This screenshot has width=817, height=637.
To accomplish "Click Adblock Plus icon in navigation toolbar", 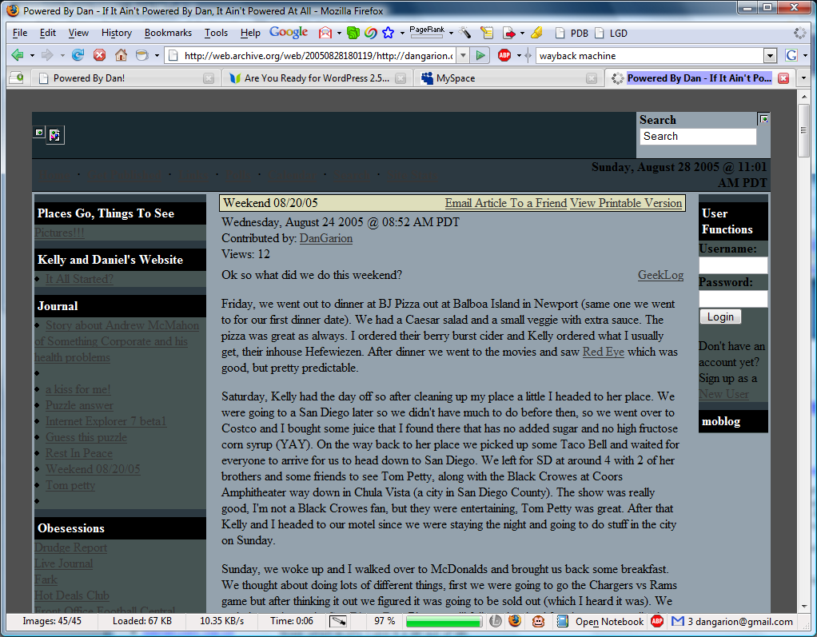I will point(504,55).
